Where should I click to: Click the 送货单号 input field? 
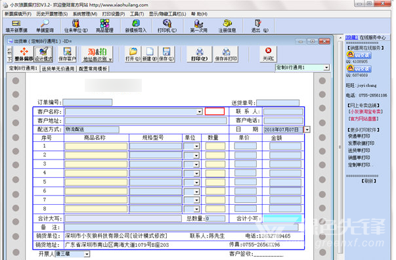tap(278, 102)
